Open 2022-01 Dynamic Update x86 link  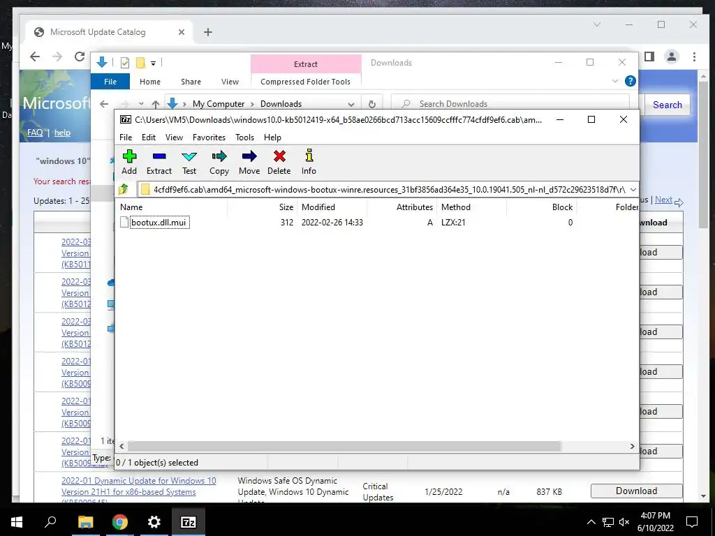(x=139, y=486)
